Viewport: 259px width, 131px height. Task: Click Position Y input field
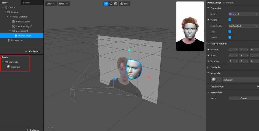coord(244,50)
